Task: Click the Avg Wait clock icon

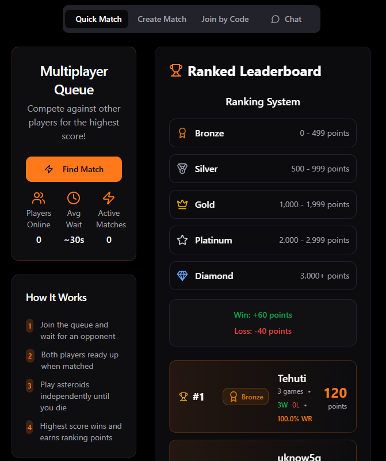Action: tap(74, 198)
